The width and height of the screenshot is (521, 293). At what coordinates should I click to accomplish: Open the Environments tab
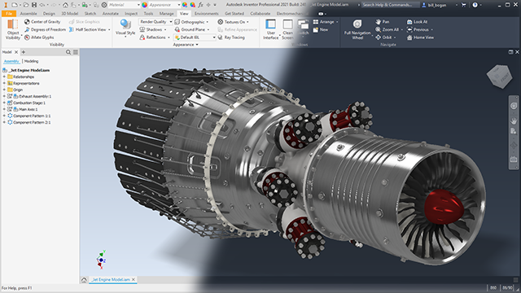coord(206,14)
